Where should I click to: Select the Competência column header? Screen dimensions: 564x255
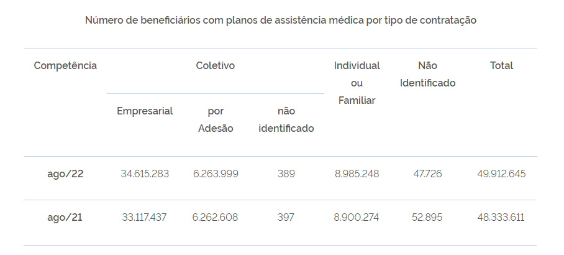coord(65,65)
